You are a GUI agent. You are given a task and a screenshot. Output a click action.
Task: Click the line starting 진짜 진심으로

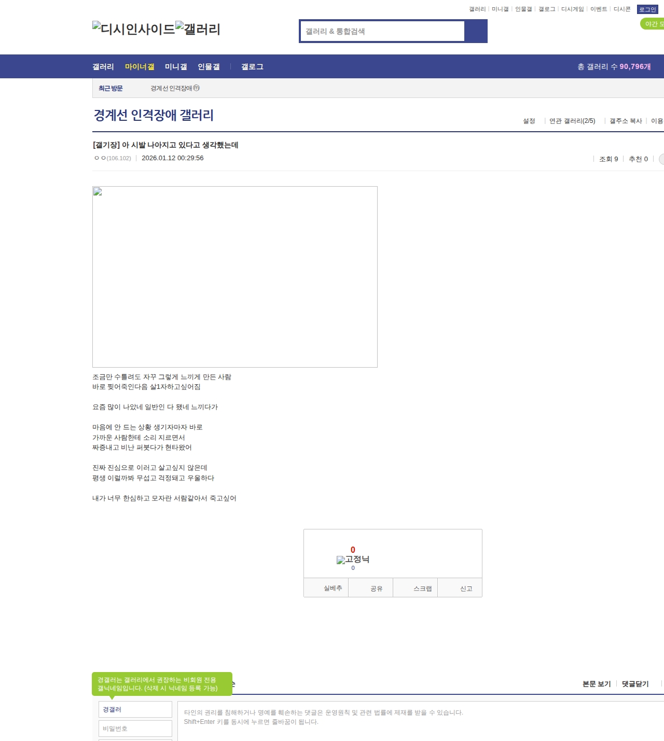click(150, 468)
